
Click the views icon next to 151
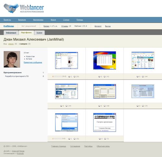click(x=75, y=139)
